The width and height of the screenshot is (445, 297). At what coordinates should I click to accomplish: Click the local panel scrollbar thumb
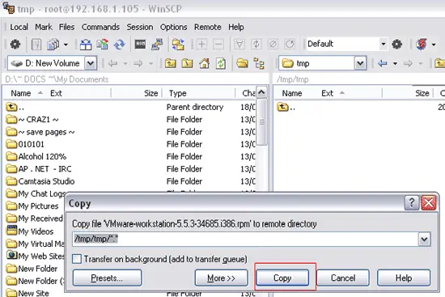click(x=261, y=122)
